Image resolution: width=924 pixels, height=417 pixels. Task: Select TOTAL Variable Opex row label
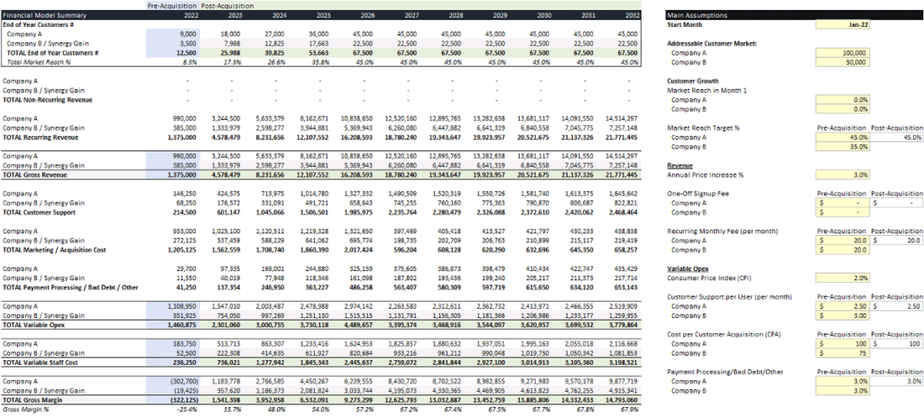click(x=35, y=324)
